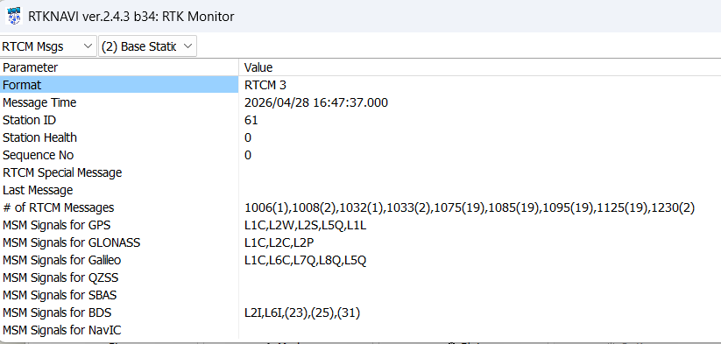
Task: Select the MSM Signals for NavIC row
Action: [x=62, y=330]
